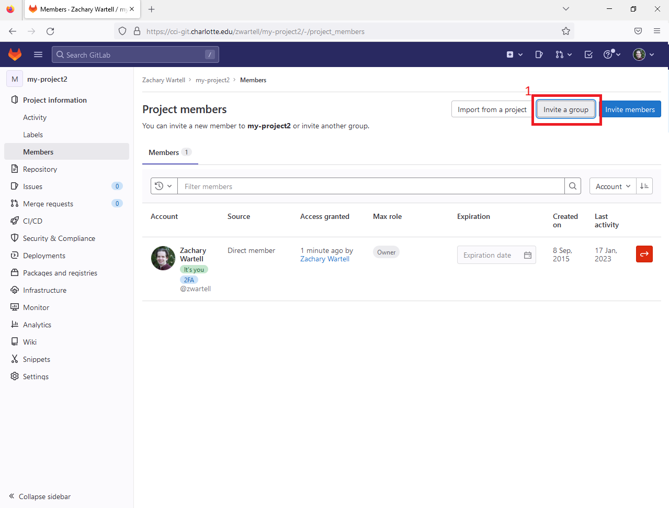Open the To-Do list checkmark icon
Image resolution: width=669 pixels, height=508 pixels.
(588, 54)
